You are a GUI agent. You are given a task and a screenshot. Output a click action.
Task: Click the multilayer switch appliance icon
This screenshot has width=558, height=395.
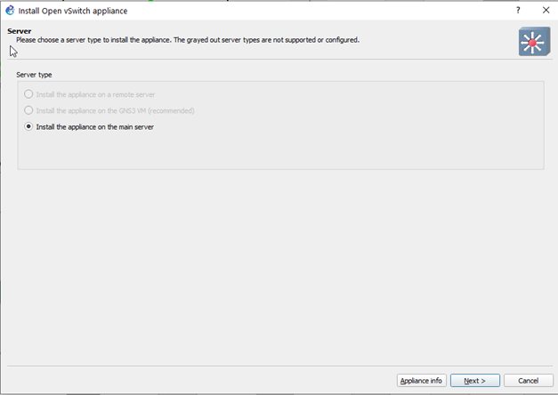click(x=534, y=42)
